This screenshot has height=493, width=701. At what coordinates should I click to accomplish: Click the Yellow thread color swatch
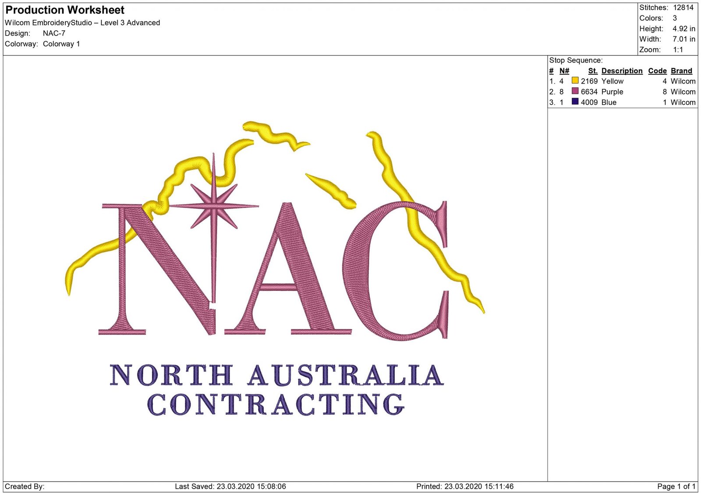[x=574, y=81]
